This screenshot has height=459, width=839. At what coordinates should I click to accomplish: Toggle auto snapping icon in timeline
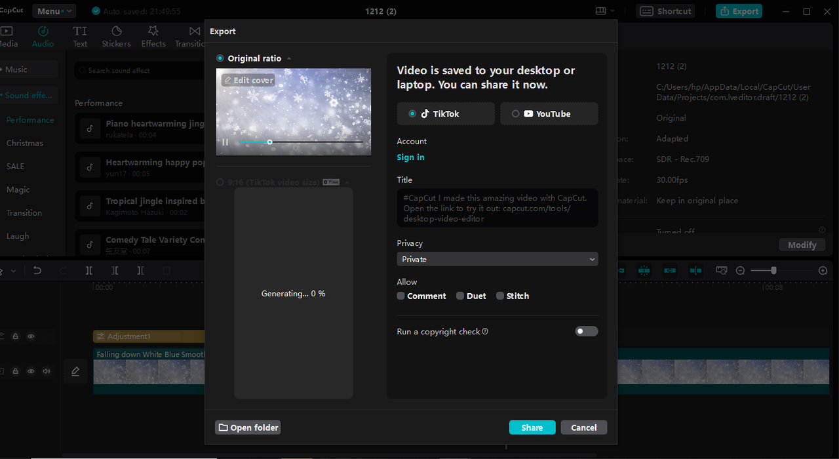[x=644, y=270]
